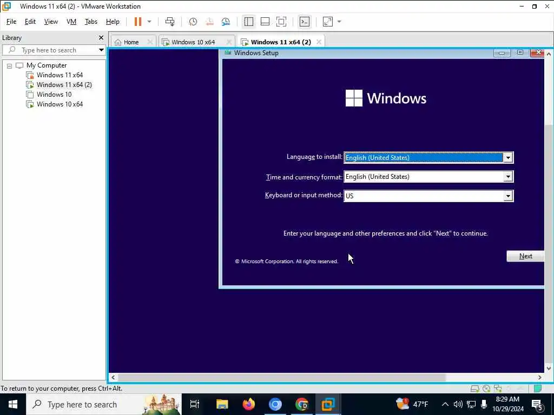Close the Home tab
Image resolution: width=554 pixels, height=415 pixels.
coord(150,42)
